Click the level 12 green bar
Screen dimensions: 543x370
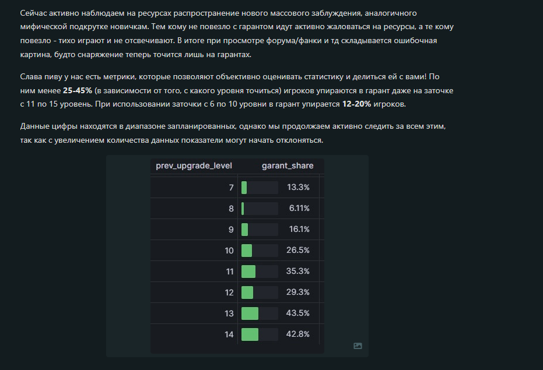(247, 292)
